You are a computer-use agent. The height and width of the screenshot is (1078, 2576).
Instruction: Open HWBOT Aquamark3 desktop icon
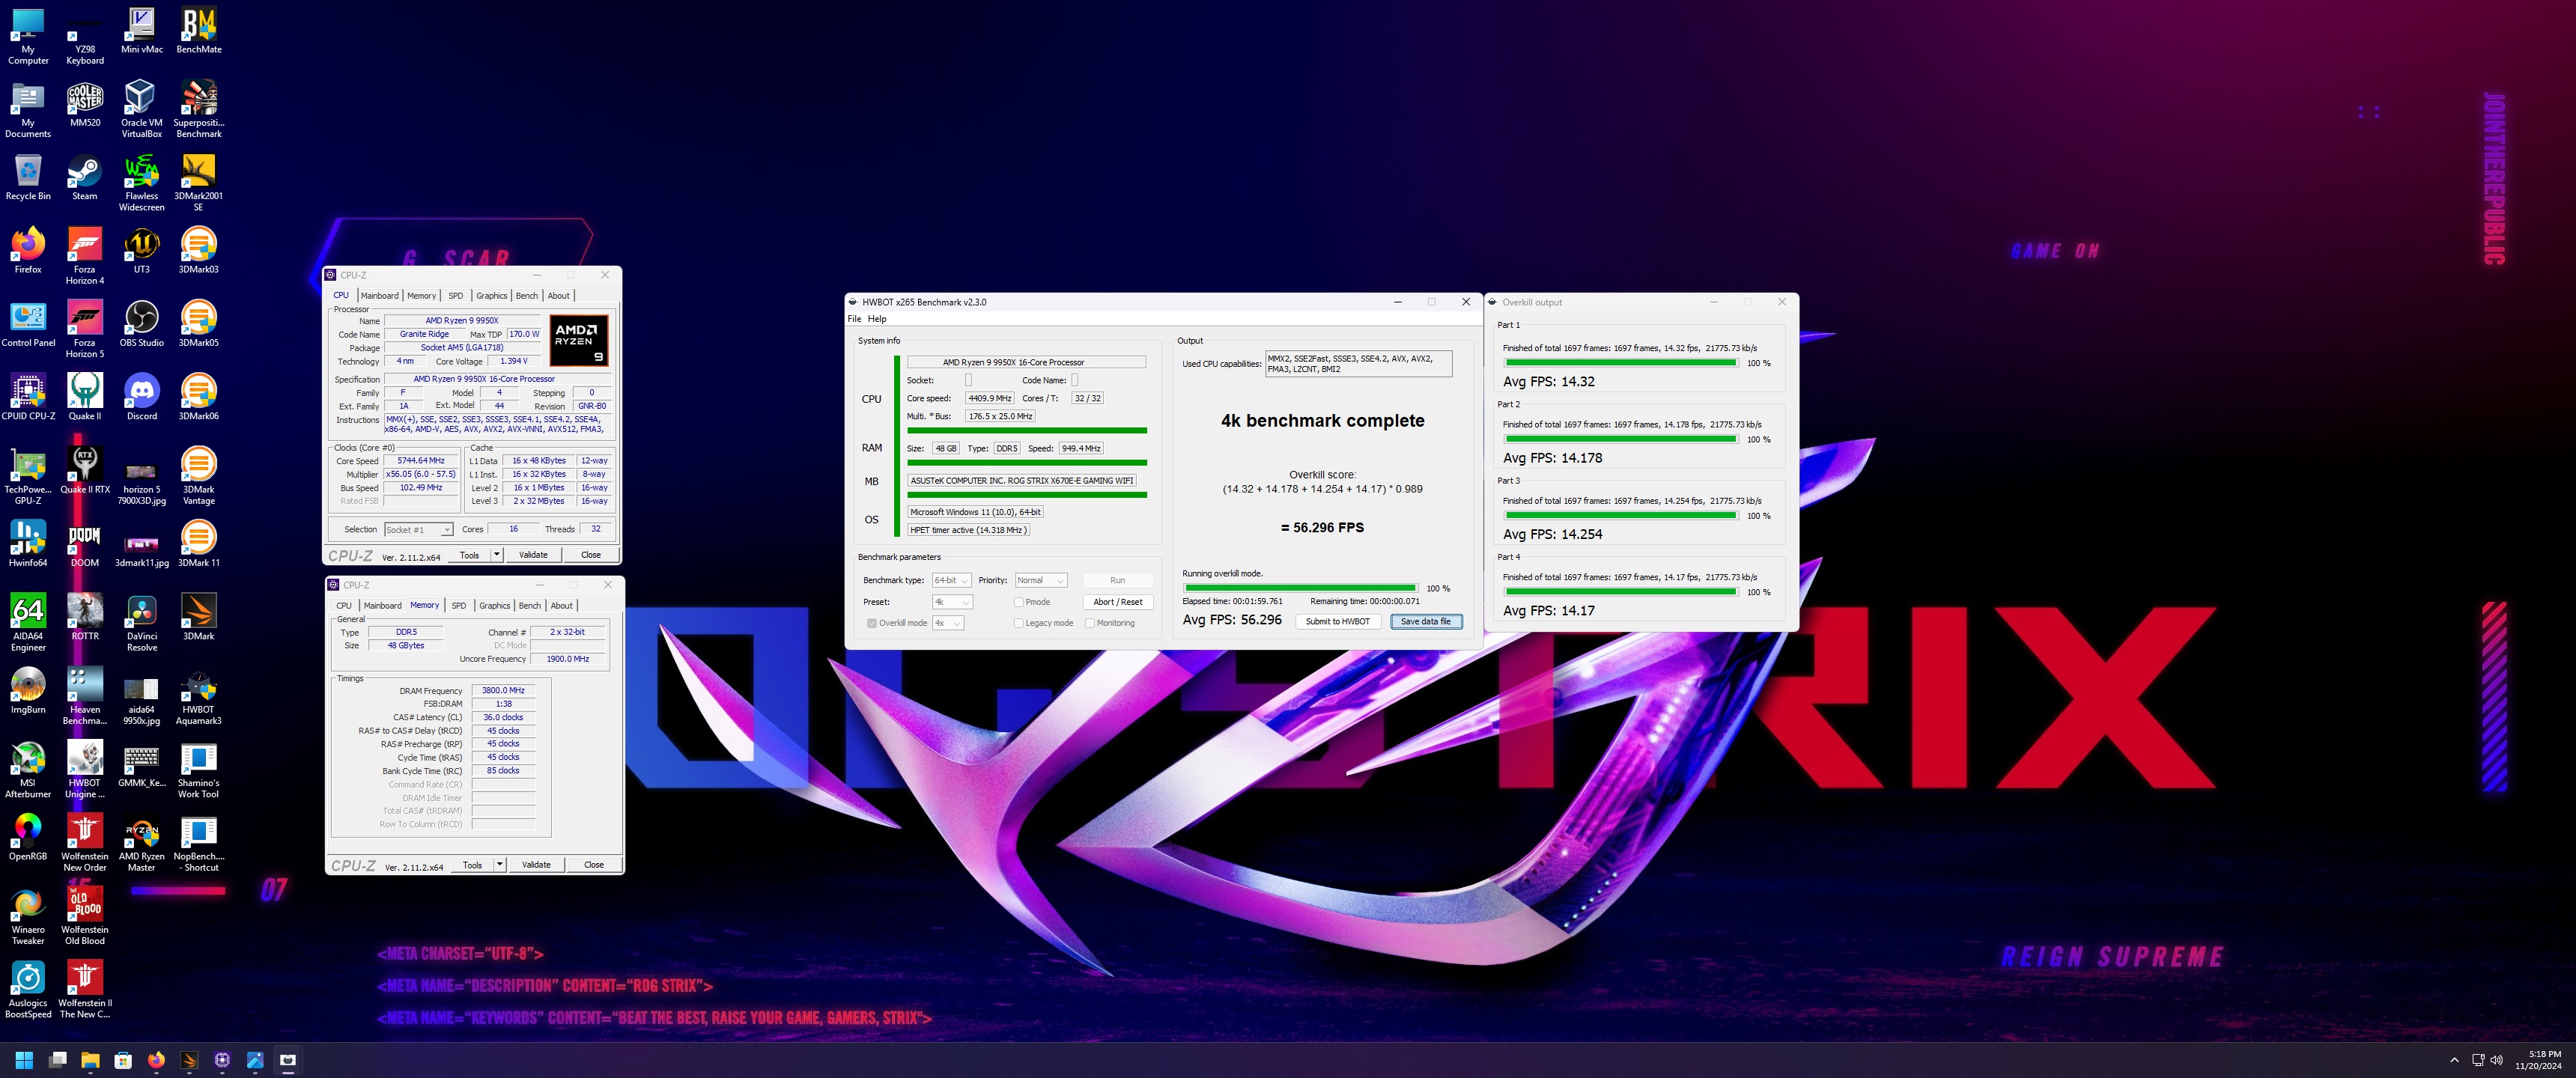[x=199, y=696]
